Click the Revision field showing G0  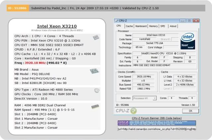190,61
